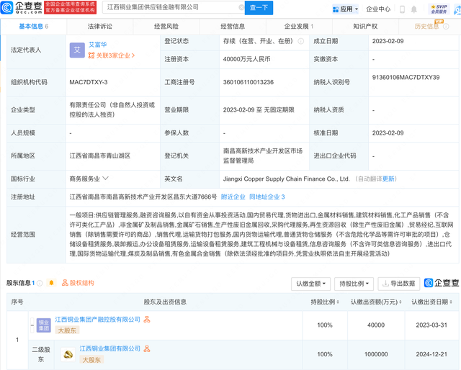Expand 商务服务业 industry chevron
Image resolution: width=461 pixels, height=370 pixels.
pos(106,179)
